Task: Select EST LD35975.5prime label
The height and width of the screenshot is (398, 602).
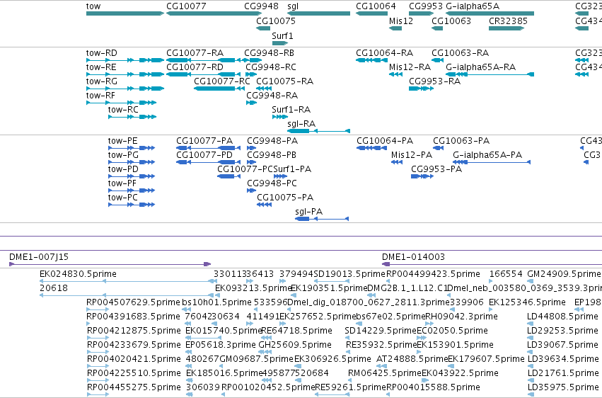Action: click(x=563, y=387)
